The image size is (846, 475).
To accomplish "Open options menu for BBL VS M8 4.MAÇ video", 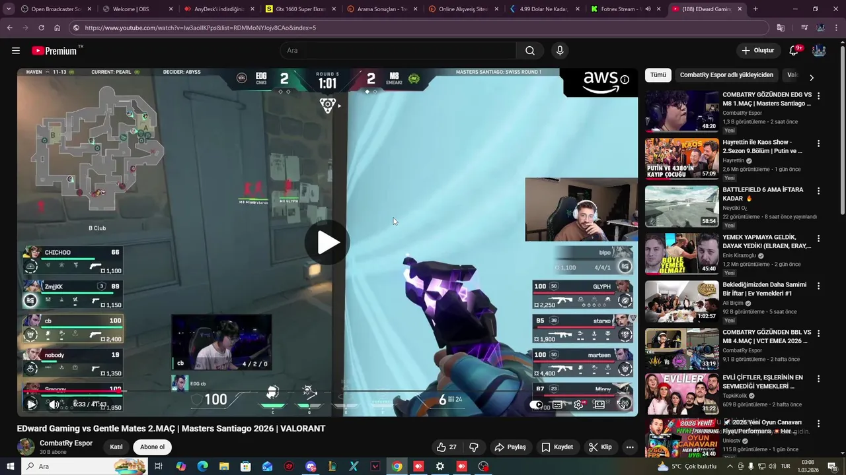I will point(818,333).
